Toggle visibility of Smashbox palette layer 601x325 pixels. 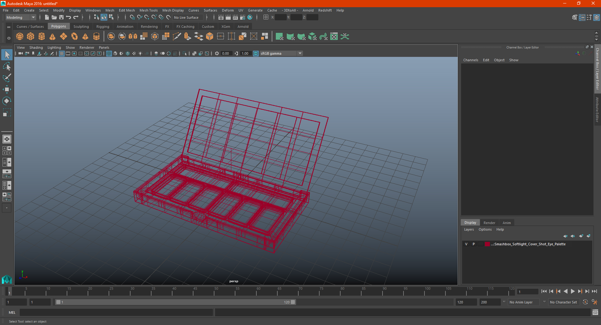pos(466,244)
